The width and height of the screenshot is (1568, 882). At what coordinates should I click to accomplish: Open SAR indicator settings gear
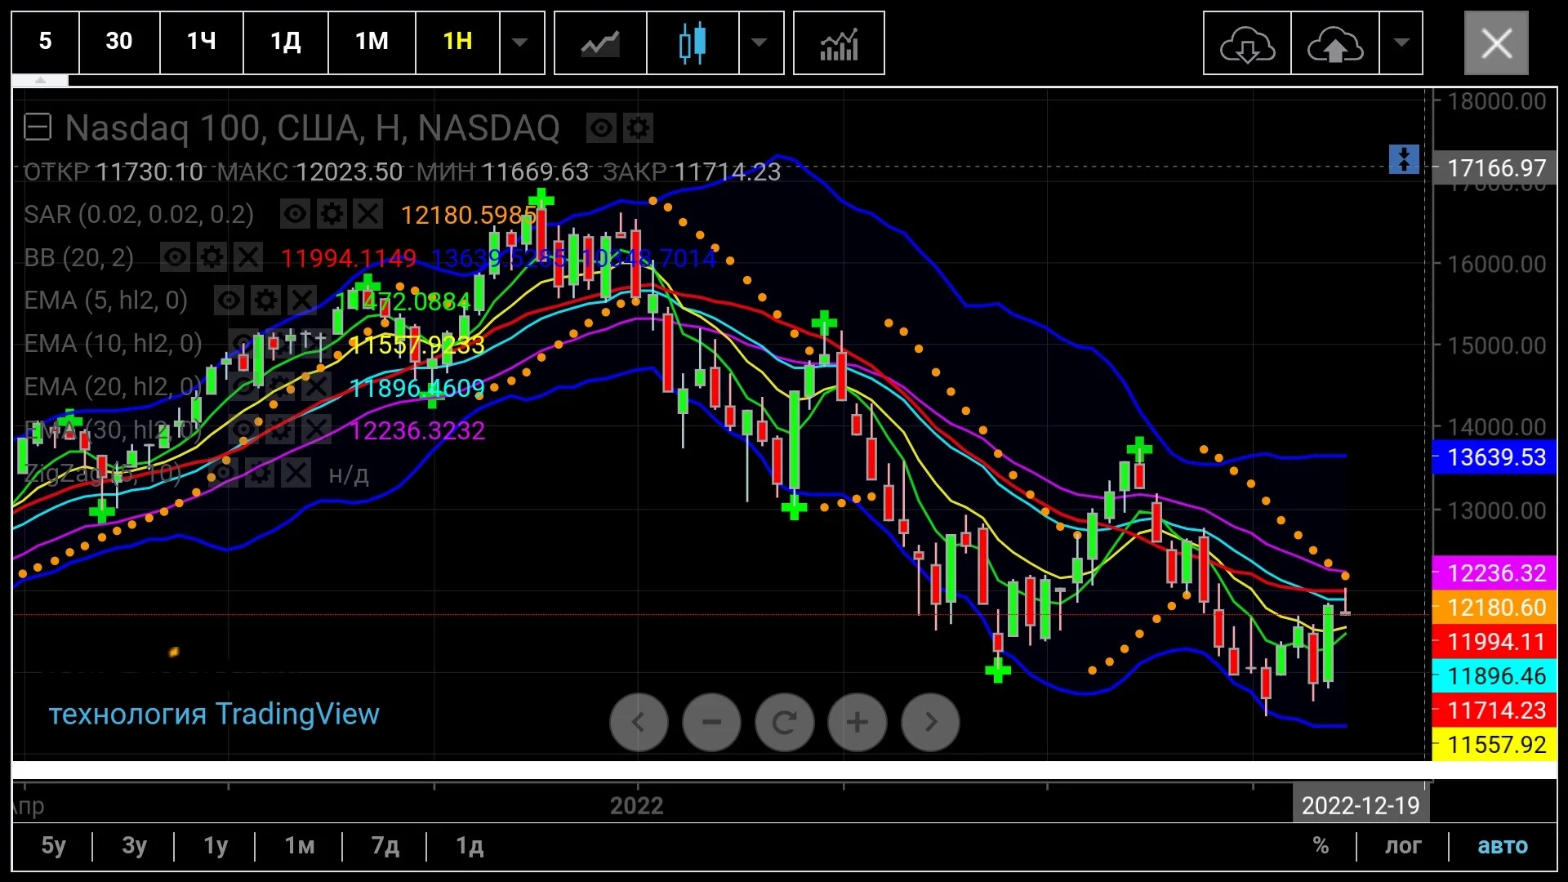(332, 214)
